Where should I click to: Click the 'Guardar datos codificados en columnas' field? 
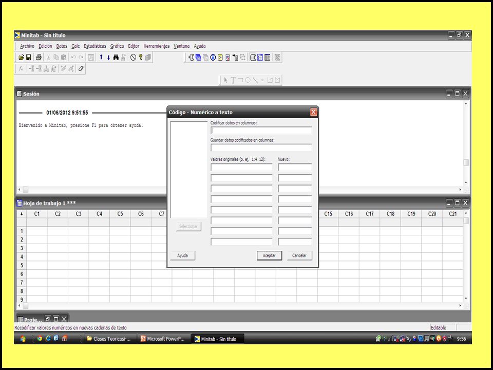pyautogui.click(x=261, y=147)
